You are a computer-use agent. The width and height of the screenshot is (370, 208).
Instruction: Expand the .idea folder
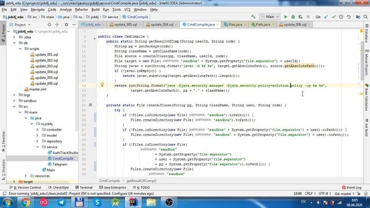14,37
